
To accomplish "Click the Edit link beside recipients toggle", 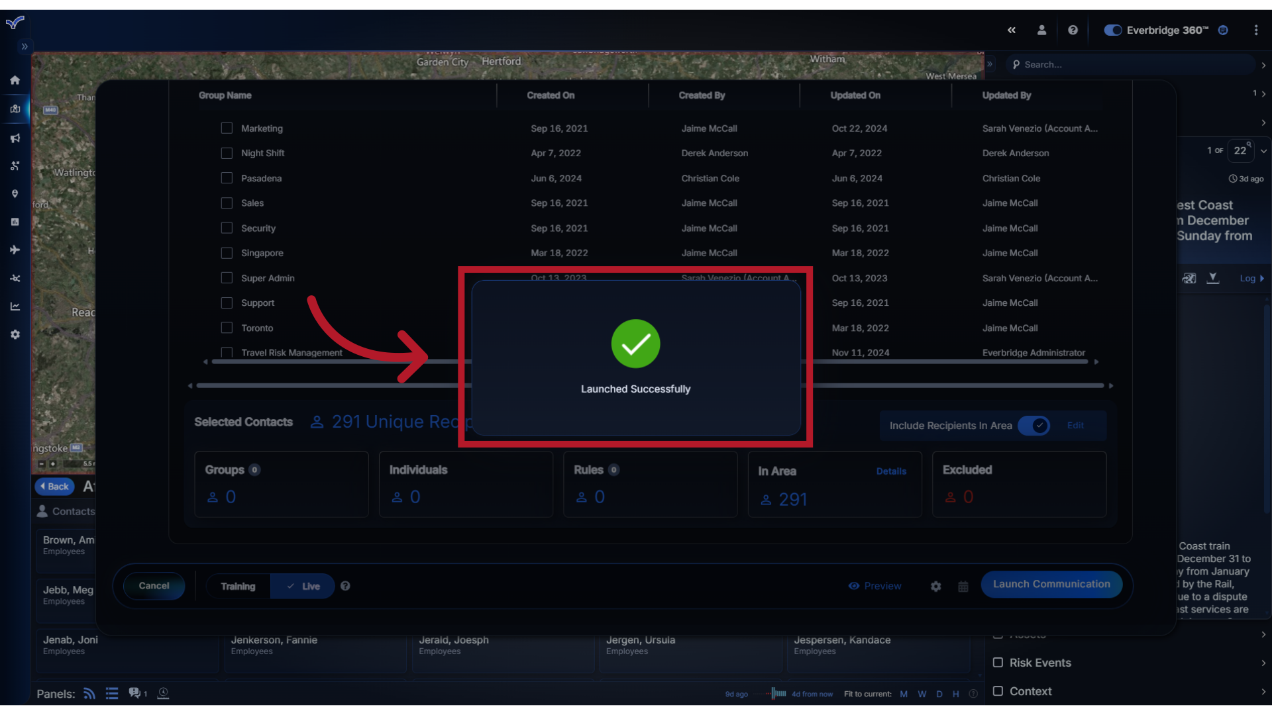I will click(1075, 425).
